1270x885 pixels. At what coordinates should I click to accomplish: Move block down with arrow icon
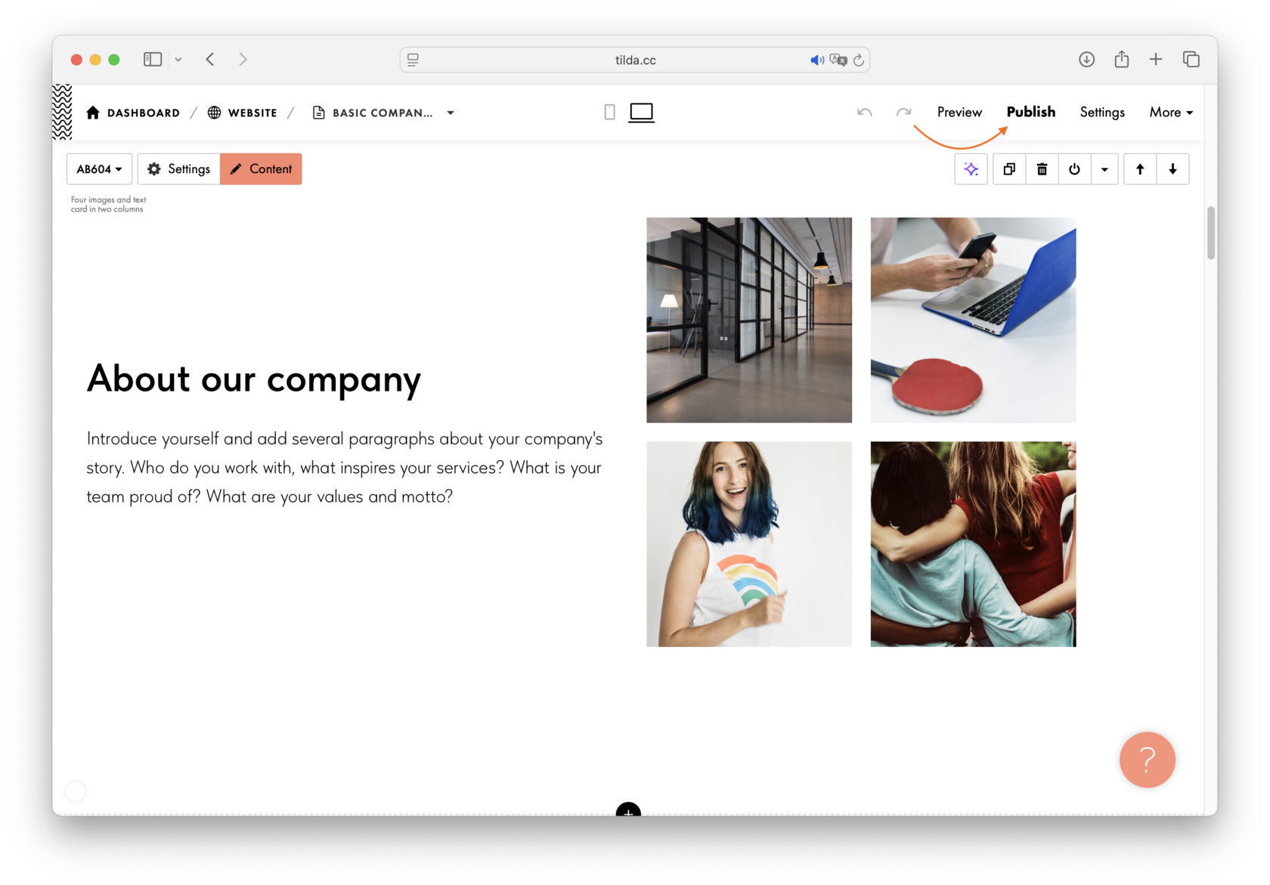tap(1172, 169)
